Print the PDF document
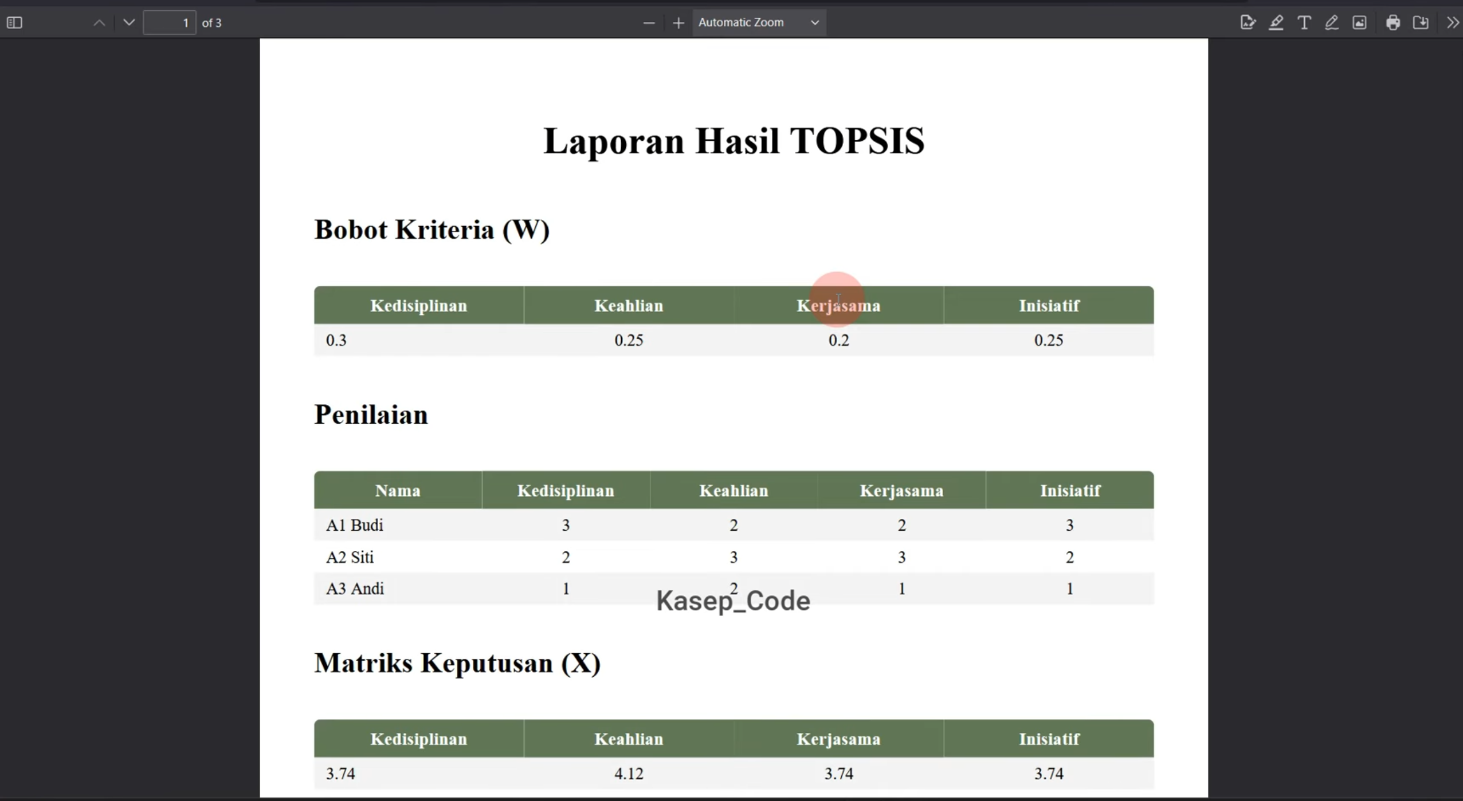The width and height of the screenshot is (1463, 801). point(1393,23)
